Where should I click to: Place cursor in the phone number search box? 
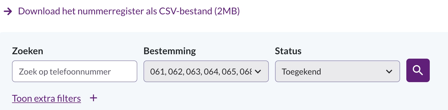point(74,71)
